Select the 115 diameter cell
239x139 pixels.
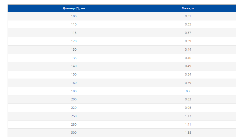(74, 33)
